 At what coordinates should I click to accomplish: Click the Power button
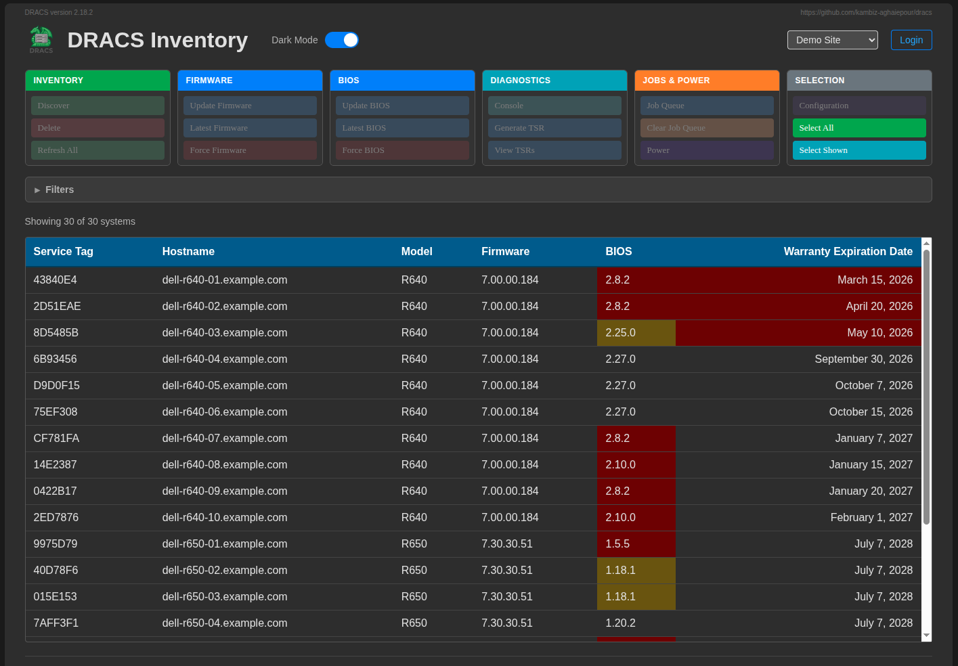click(x=707, y=150)
